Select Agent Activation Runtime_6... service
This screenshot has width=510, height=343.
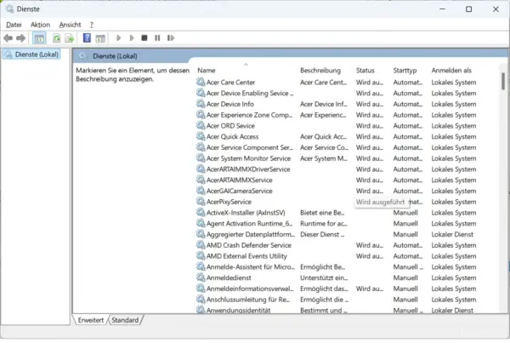tap(337, 224)
